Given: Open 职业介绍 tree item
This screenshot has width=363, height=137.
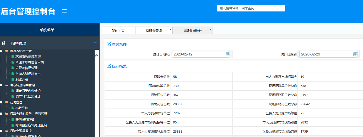Looking at the screenshot, I should [x=22, y=79].
